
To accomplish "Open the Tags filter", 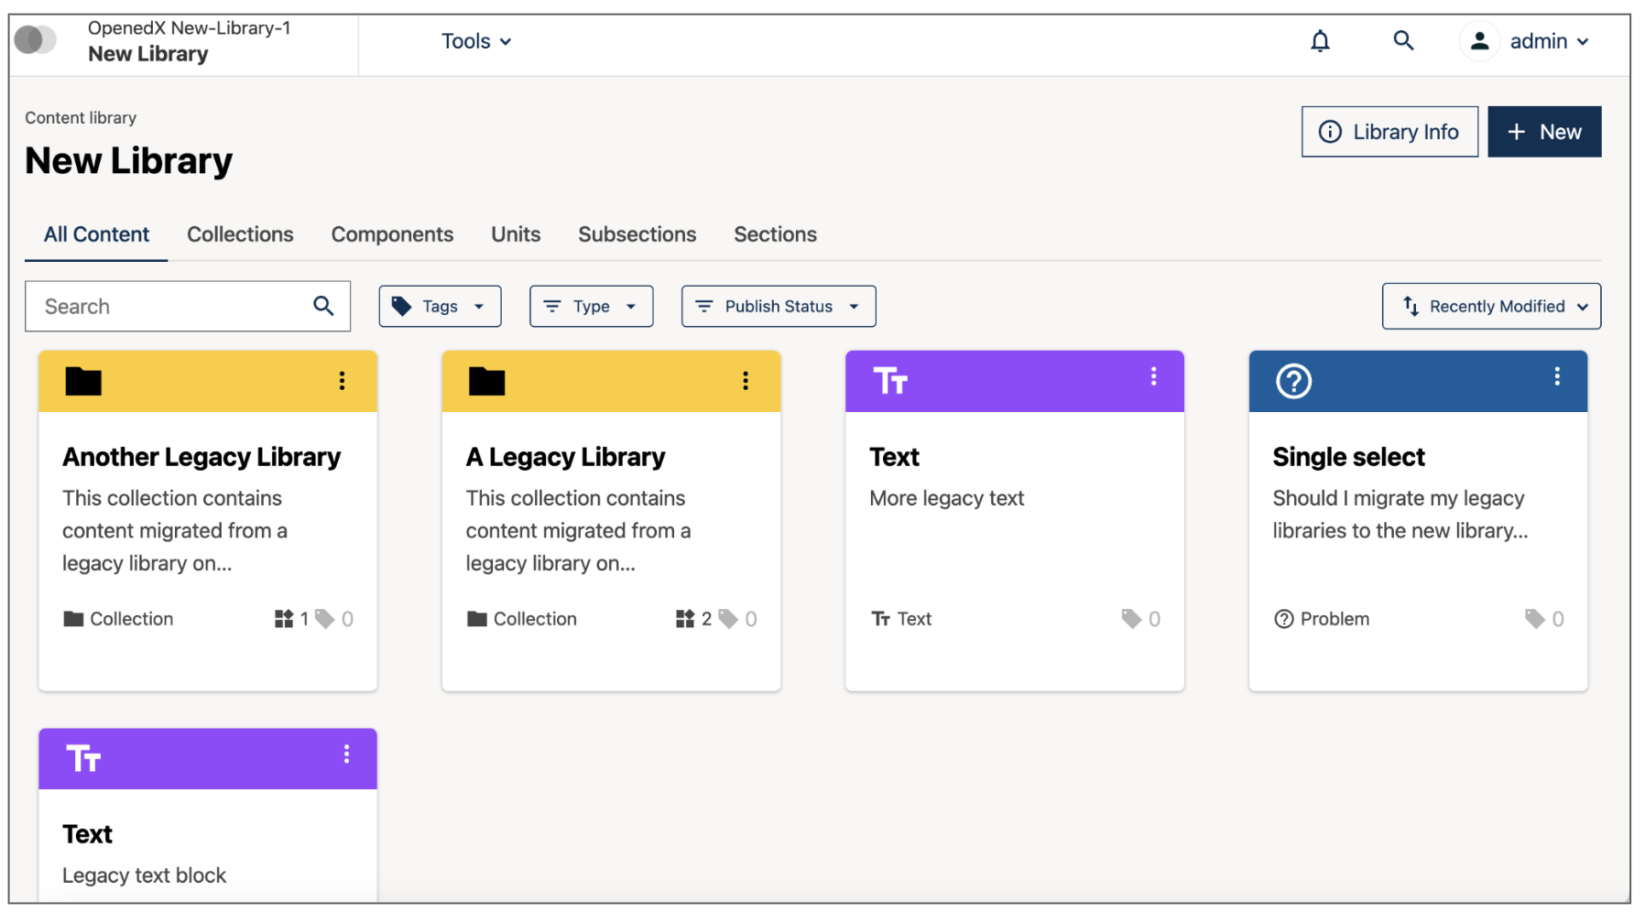I will point(440,306).
